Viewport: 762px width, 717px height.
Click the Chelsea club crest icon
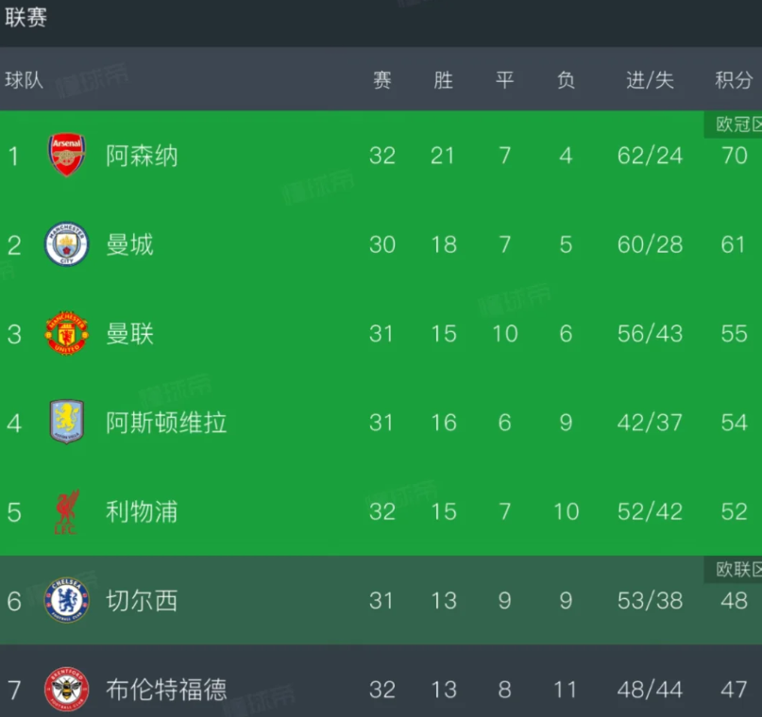tap(67, 601)
